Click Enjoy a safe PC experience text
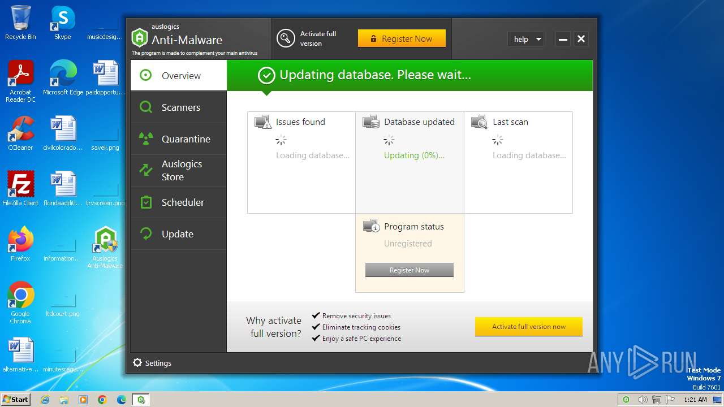724x407 pixels. pos(361,339)
